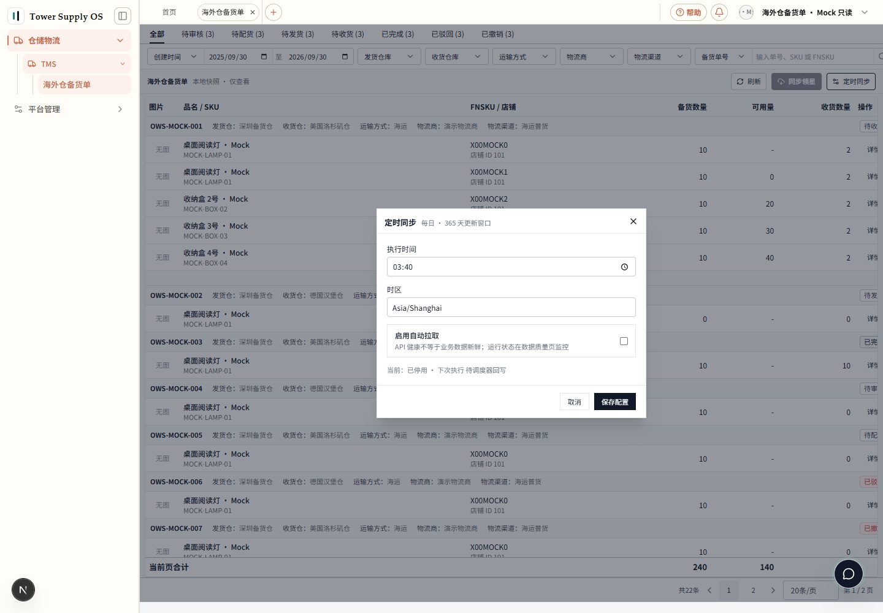The width and height of the screenshot is (883, 613).
Task: Click the 定时同步 toolbar button
Action: (x=851, y=82)
